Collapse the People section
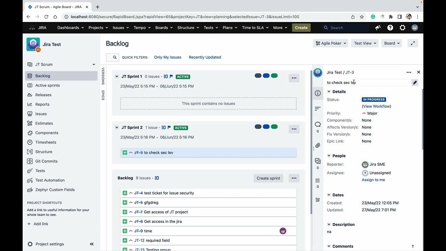 (329, 156)
